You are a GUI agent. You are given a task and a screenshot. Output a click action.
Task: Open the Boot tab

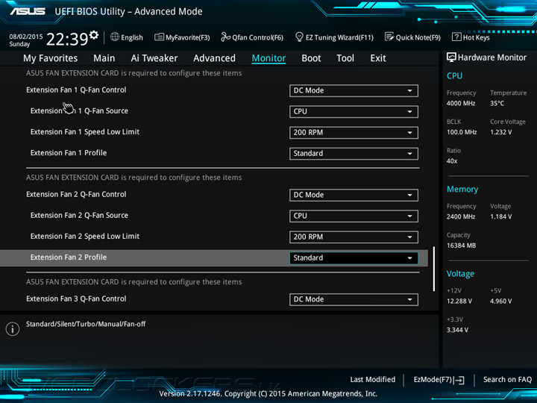311,58
